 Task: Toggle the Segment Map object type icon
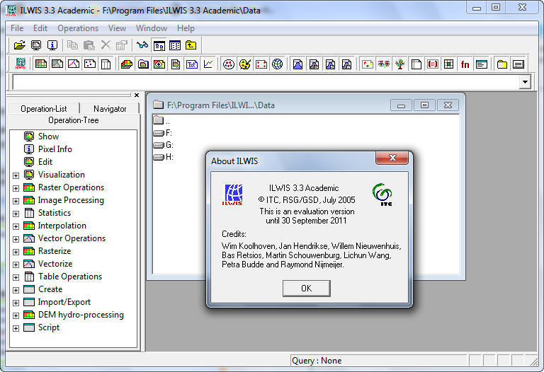pyautogui.click(x=74, y=64)
